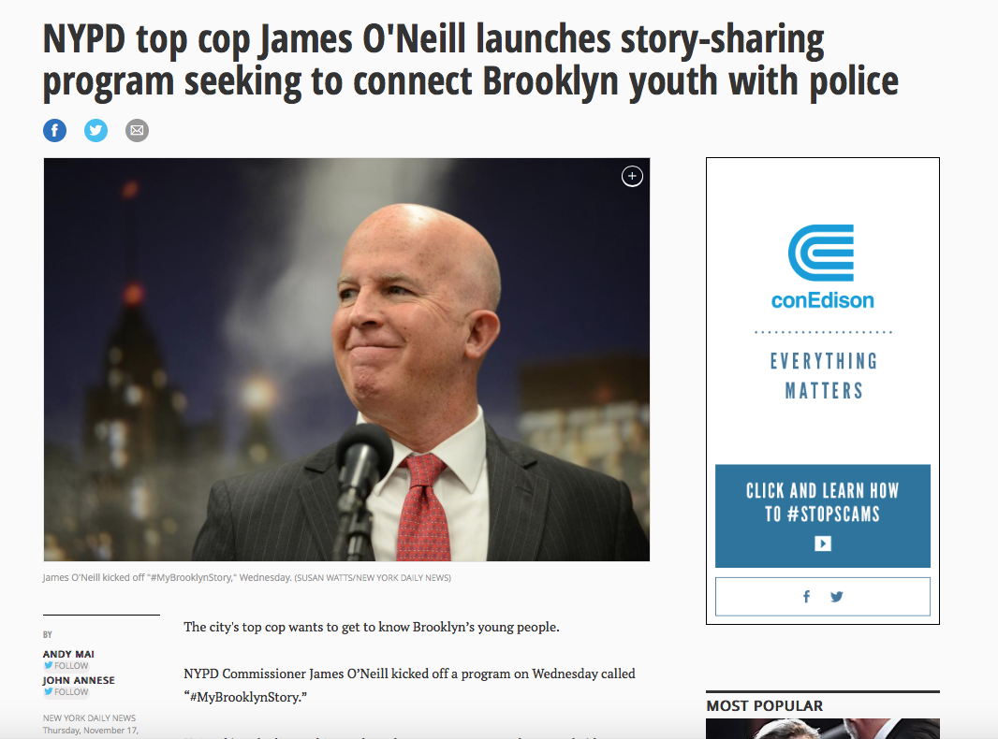The height and width of the screenshot is (739, 998).
Task: Open the Most Popular story thumbnail
Action: tap(822, 729)
